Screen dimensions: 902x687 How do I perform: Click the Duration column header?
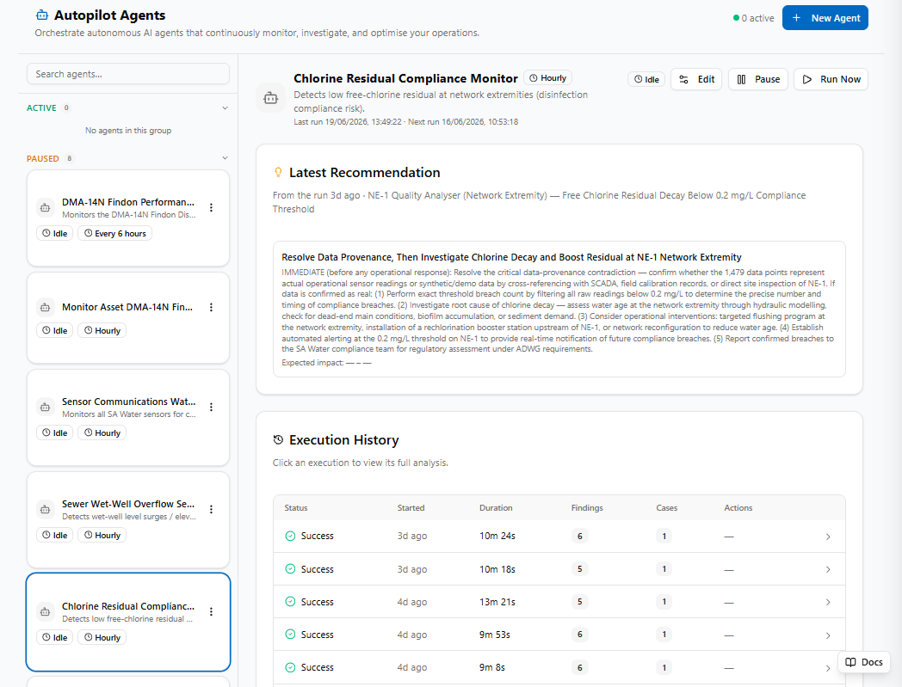point(496,508)
